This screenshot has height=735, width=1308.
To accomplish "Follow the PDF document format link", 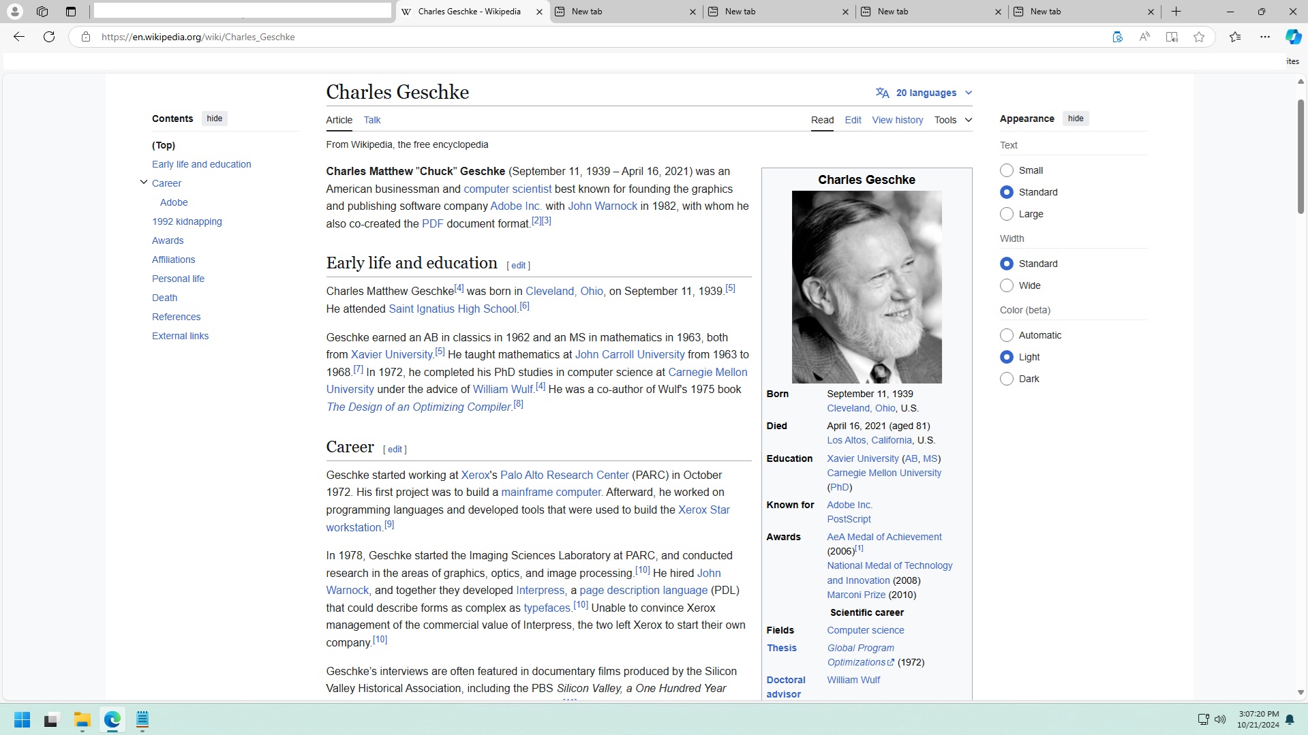I will coord(432,224).
